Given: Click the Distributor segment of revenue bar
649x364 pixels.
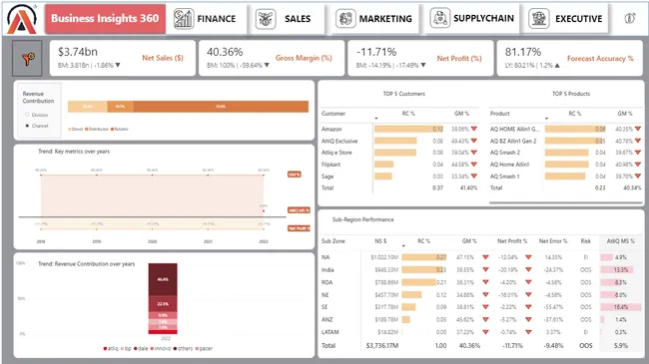Looking at the screenshot, I should click(120, 107).
